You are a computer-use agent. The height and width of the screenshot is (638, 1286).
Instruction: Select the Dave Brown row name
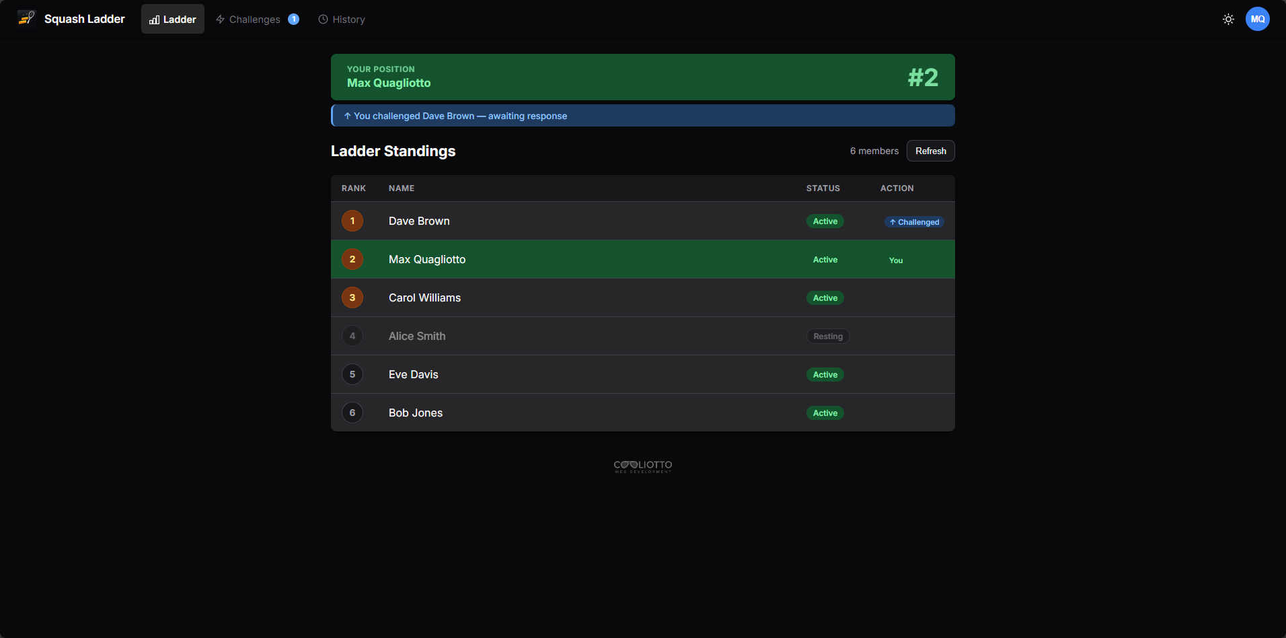click(x=419, y=221)
